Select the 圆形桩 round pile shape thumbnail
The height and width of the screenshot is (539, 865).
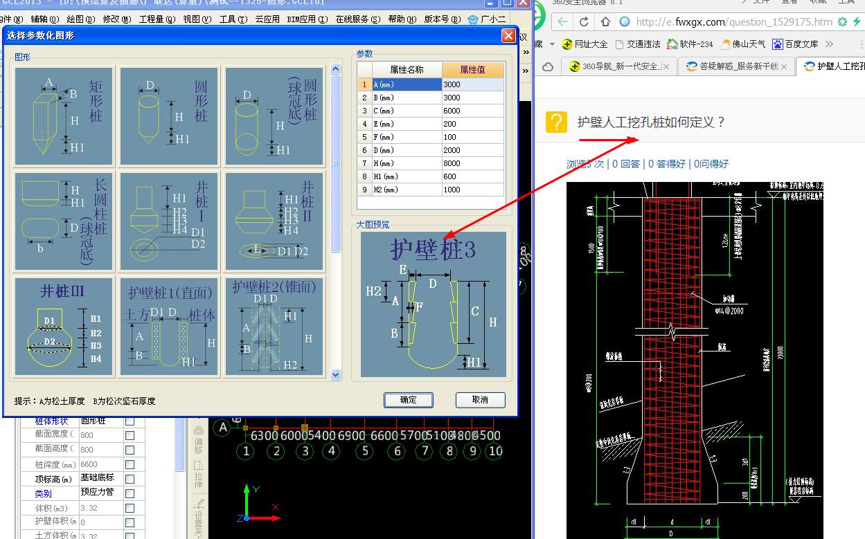[x=169, y=116]
